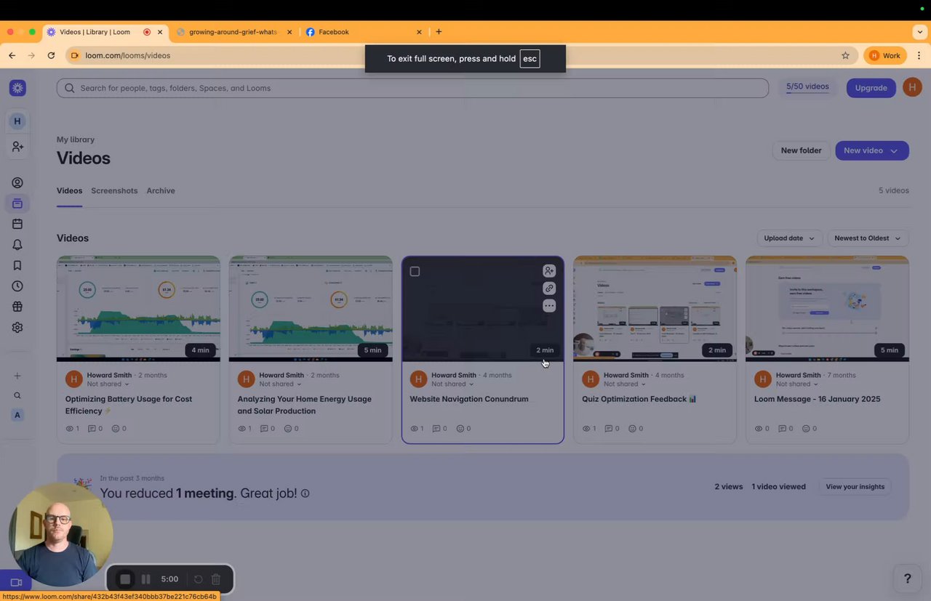Switch to the Screenshots tab
Screen dimensions: 931x601
(114, 190)
